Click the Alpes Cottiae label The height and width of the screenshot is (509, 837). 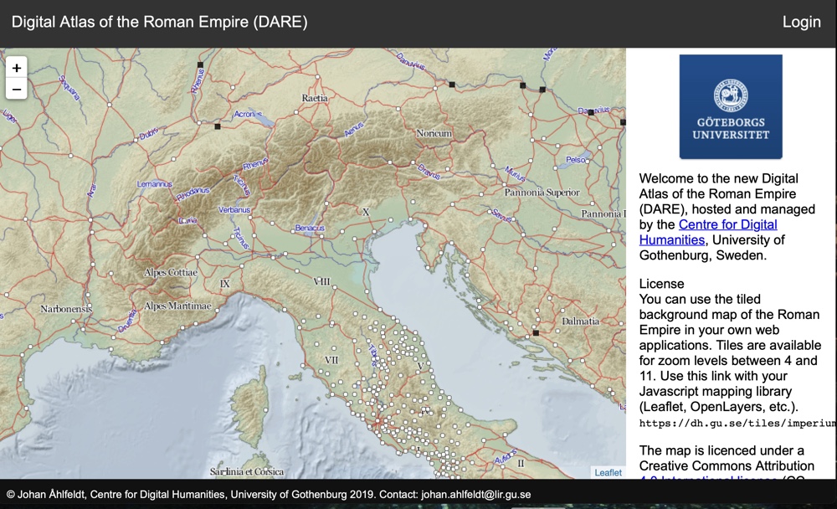tap(171, 273)
